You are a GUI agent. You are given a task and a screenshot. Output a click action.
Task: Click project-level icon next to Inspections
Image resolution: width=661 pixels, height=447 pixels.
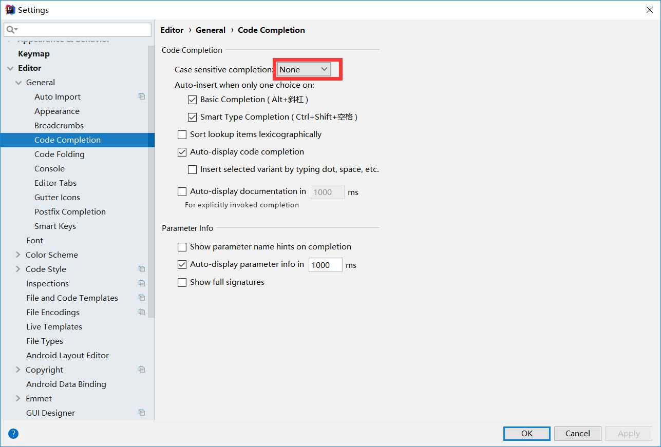(142, 283)
